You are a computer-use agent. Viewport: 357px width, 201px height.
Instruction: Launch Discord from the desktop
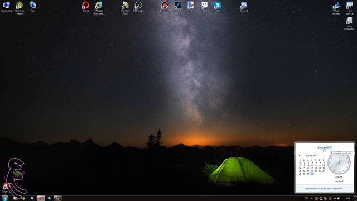pyautogui.click(x=244, y=6)
